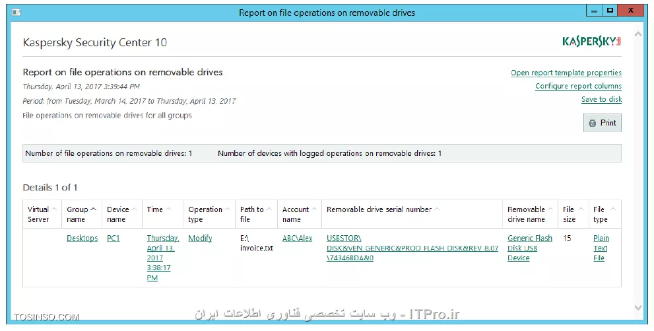The image size is (654, 331).
Task: Maximize the report window
Action: 610,11
